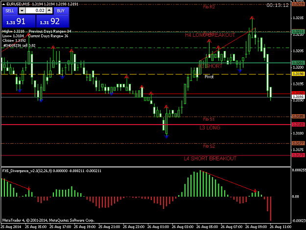306x230 pixels.
Task: Click the SELL button in the one-click panel
Action: click(10, 11)
